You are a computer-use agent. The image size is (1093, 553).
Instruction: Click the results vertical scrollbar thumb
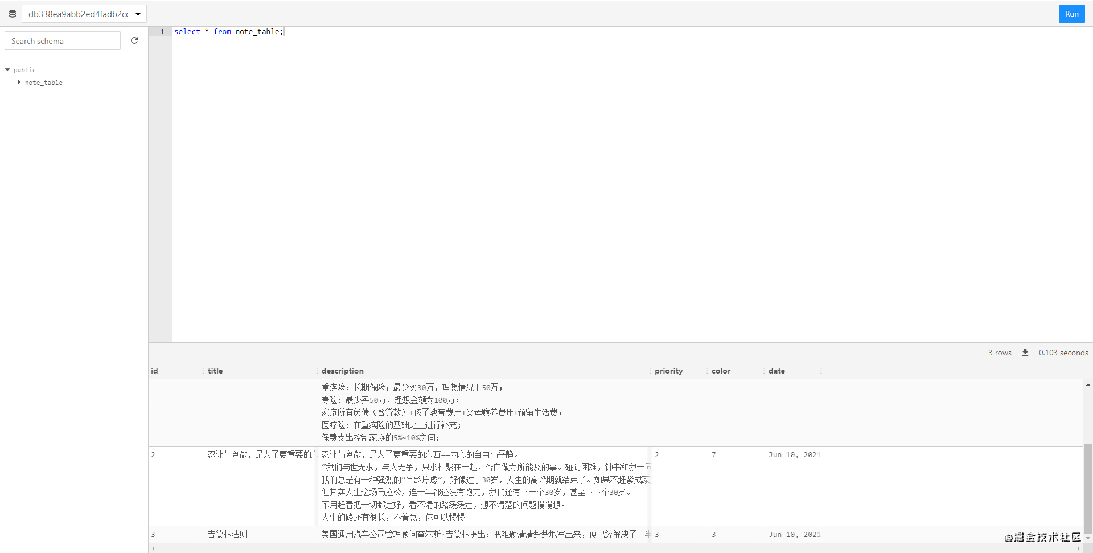(x=1088, y=488)
